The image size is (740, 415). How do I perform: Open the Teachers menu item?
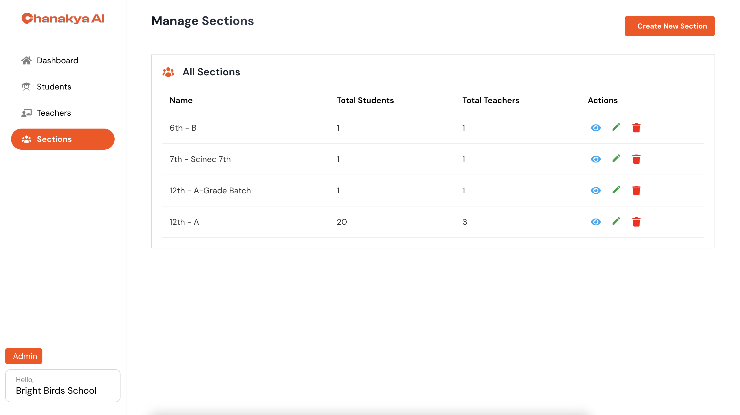pyautogui.click(x=63, y=113)
